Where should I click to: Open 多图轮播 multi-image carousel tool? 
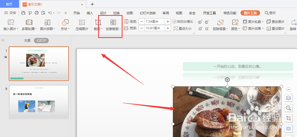(29, 25)
